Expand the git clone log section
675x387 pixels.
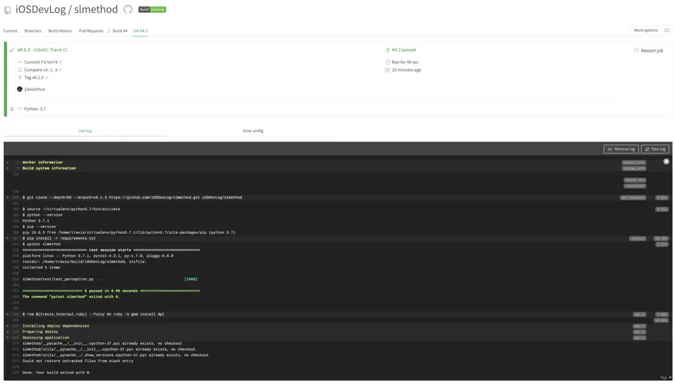click(x=8, y=198)
